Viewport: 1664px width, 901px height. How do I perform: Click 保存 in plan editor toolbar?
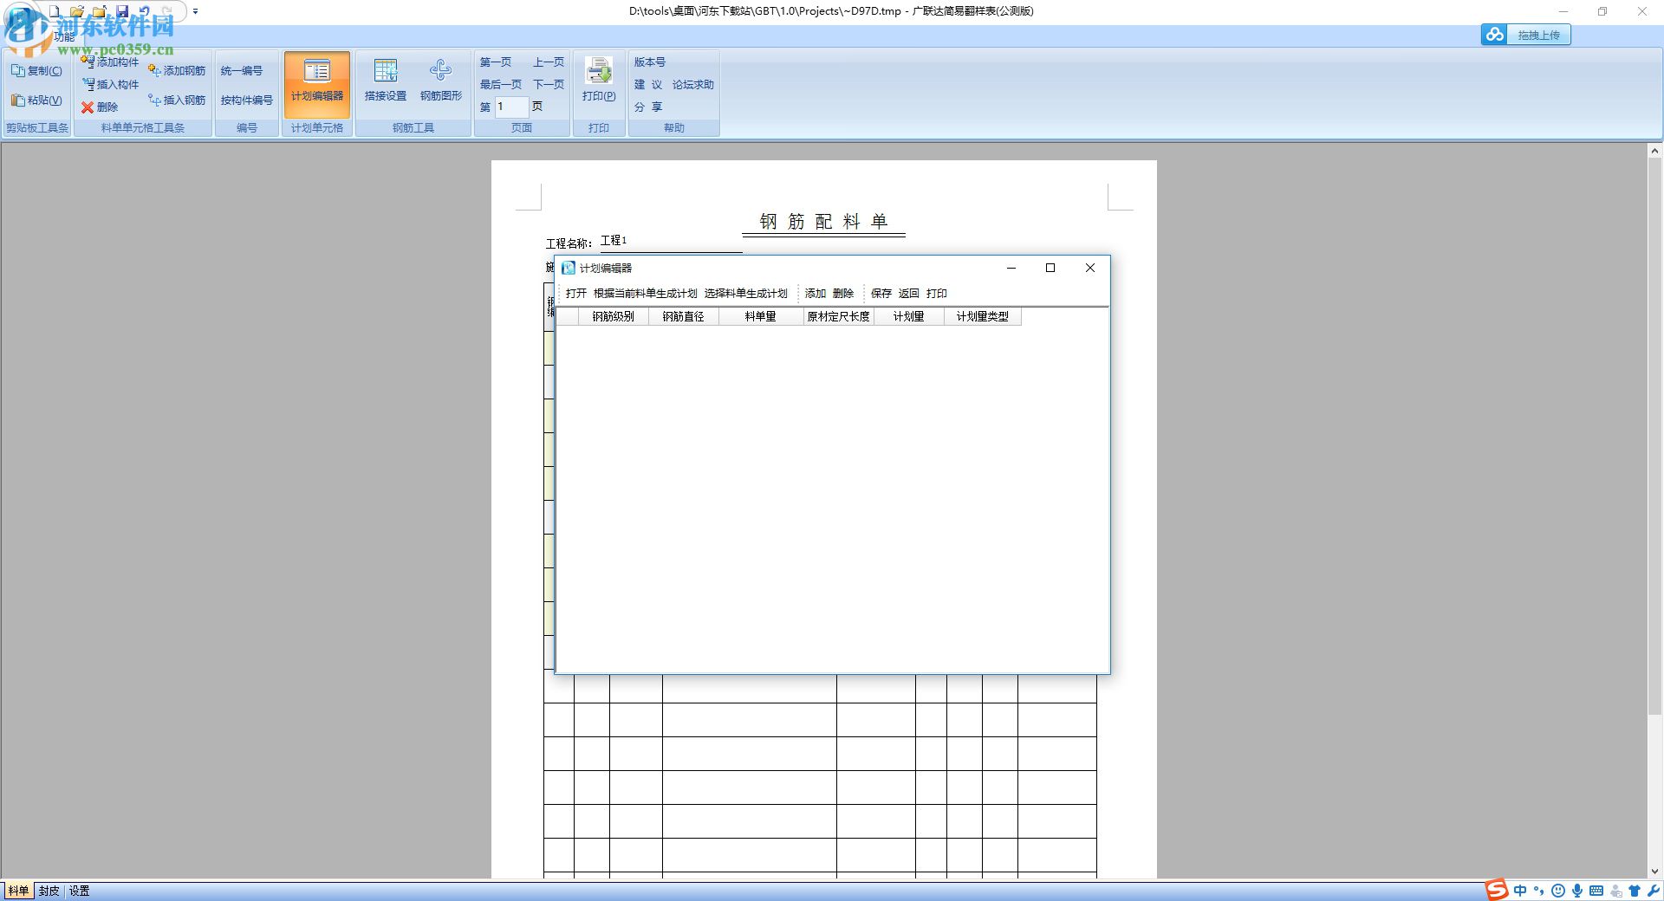pyautogui.click(x=881, y=294)
